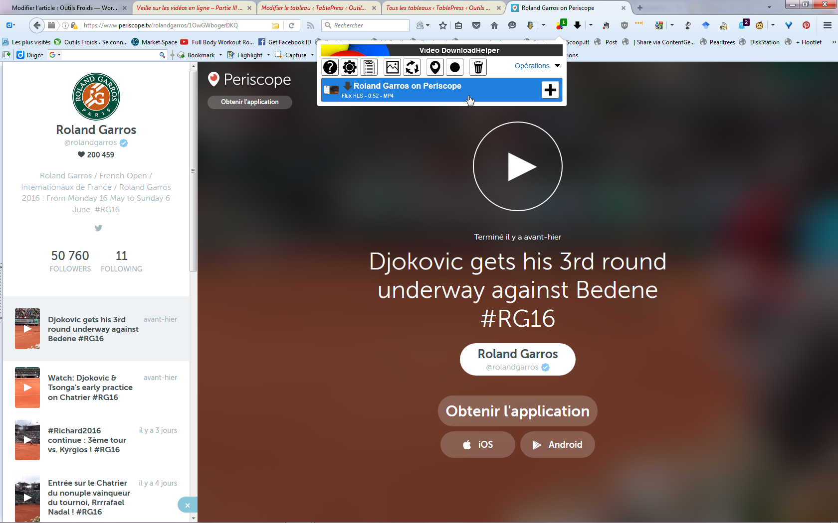The image size is (838, 523).
Task: Choose the iOS download button
Action: click(478, 444)
